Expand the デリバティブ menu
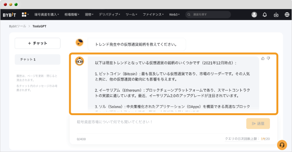The width and height of the screenshot is (292, 152). tap(109, 14)
